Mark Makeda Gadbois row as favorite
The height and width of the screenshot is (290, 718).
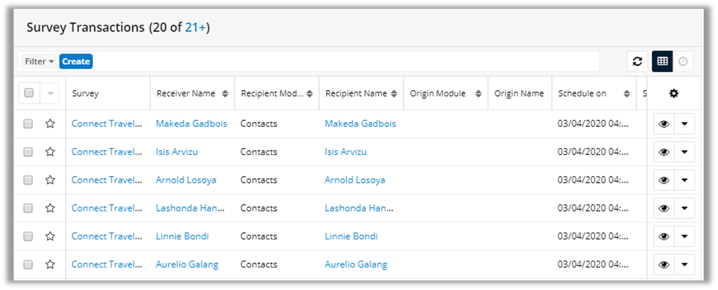click(x=50, y=124)
